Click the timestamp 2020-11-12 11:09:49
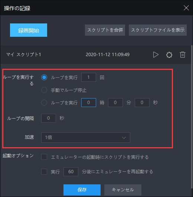 coord(108,55)
